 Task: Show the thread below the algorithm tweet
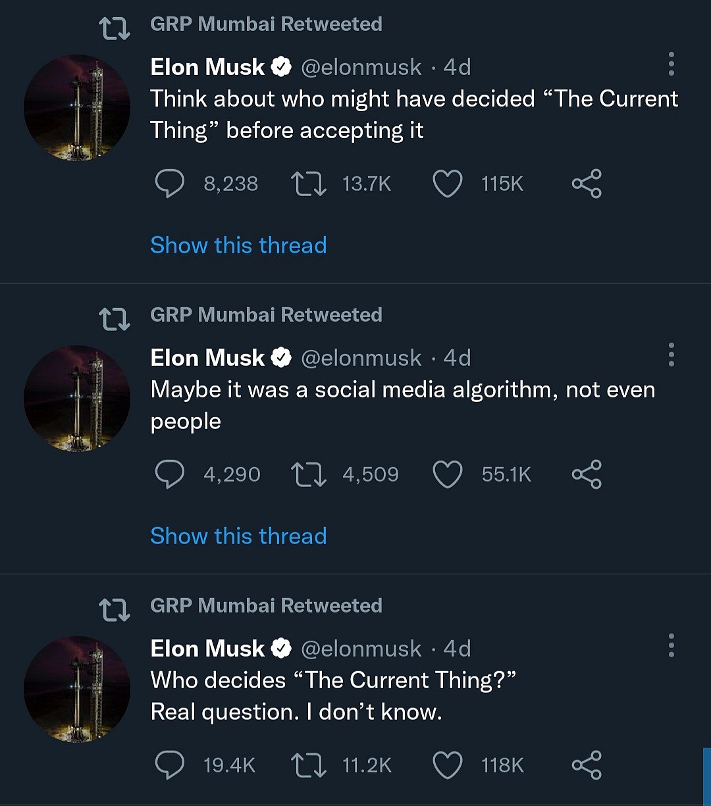[x=238, y=536]
